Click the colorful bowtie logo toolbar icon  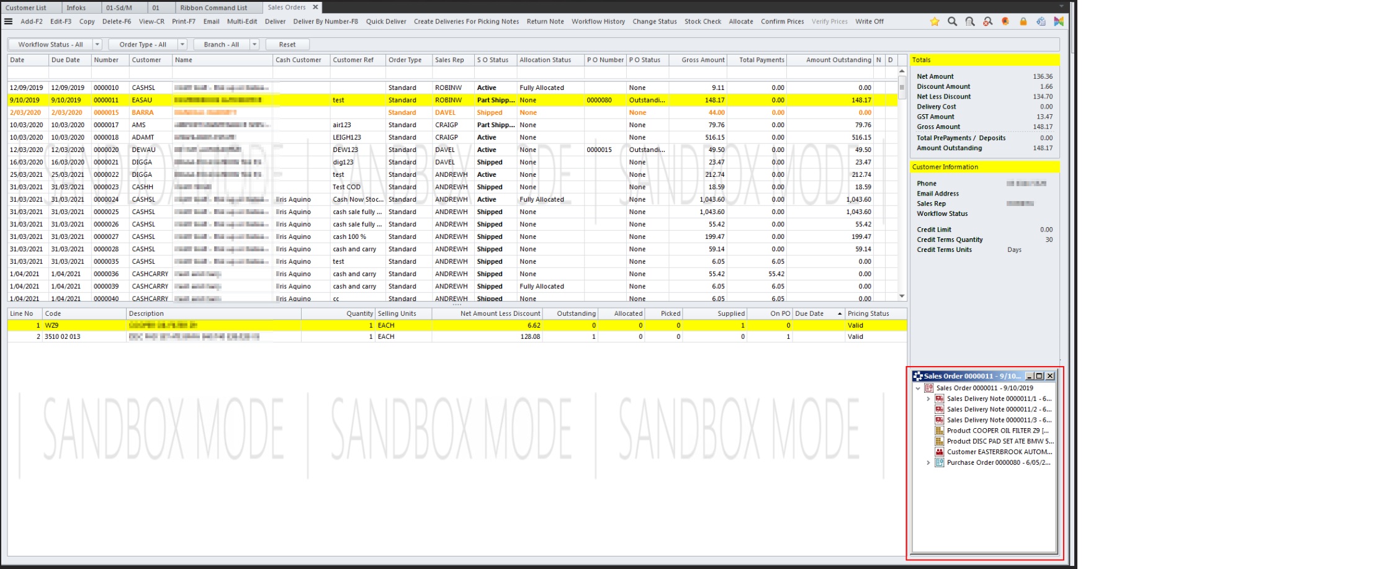pos(1059,22)
